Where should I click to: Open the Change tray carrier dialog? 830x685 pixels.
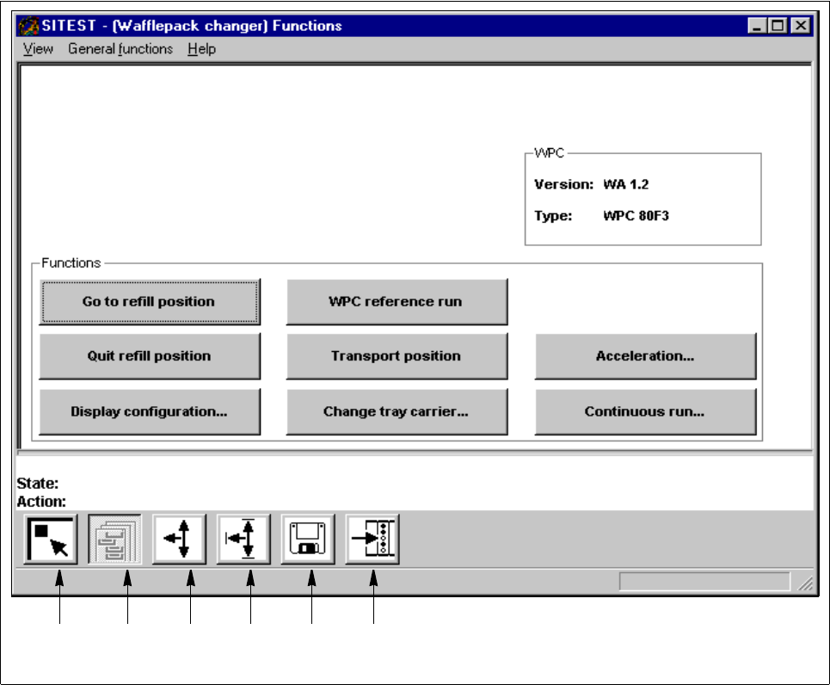point(396,411)
